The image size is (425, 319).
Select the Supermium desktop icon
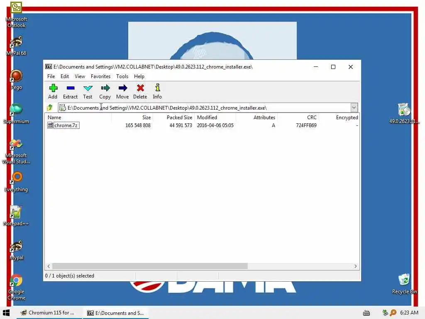pyautogui.click(x=16, y=113)
